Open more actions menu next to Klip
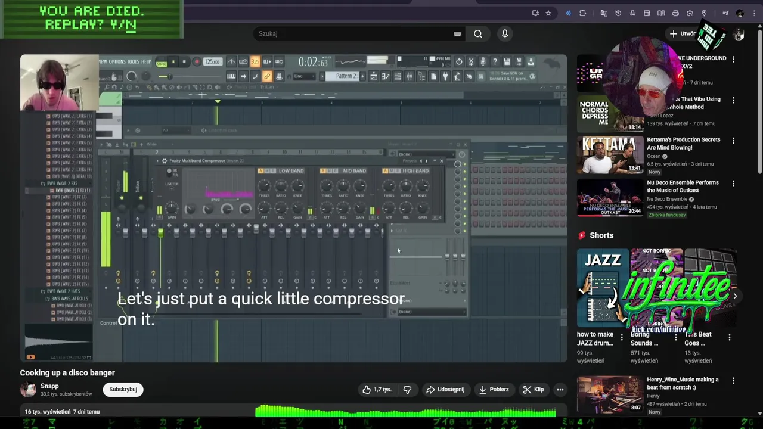 560,390
